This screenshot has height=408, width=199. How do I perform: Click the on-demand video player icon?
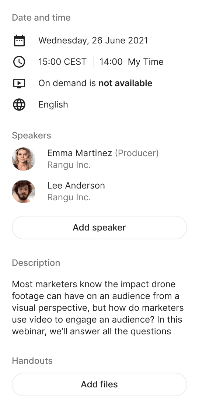[x=19, y=83]
